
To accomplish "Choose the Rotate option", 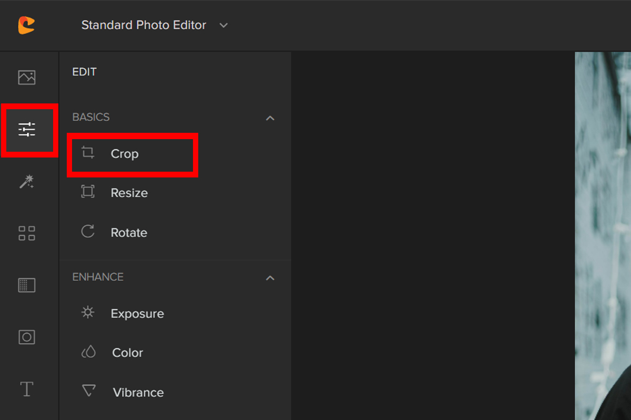I will [x=129, y=233].
